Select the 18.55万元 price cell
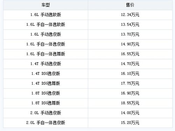This screenshot has height=131, width=175. pos(130,103)
